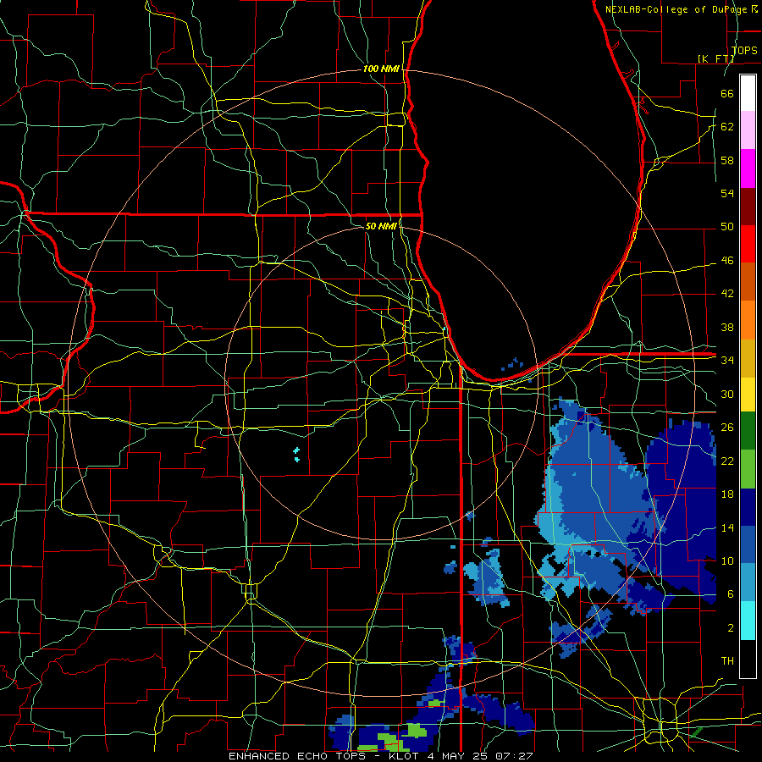Viewport: 762px width, 762px height.
Task: Click the '30' legend value
Action: pos(727,394)
